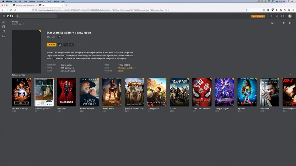This screenshot has width=296, height=166.
Task: Open the Firefox application menu button
Action: [x=293, y=10]
